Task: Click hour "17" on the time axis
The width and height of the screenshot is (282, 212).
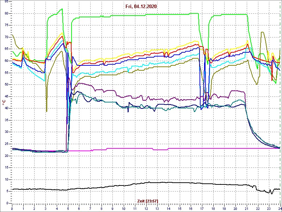Action: (202, 208)
